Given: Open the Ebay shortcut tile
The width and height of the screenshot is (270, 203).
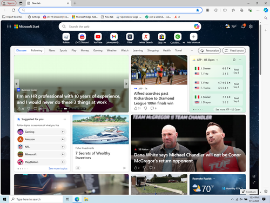Looking at the screenshot, I should [x=161, y=38].
